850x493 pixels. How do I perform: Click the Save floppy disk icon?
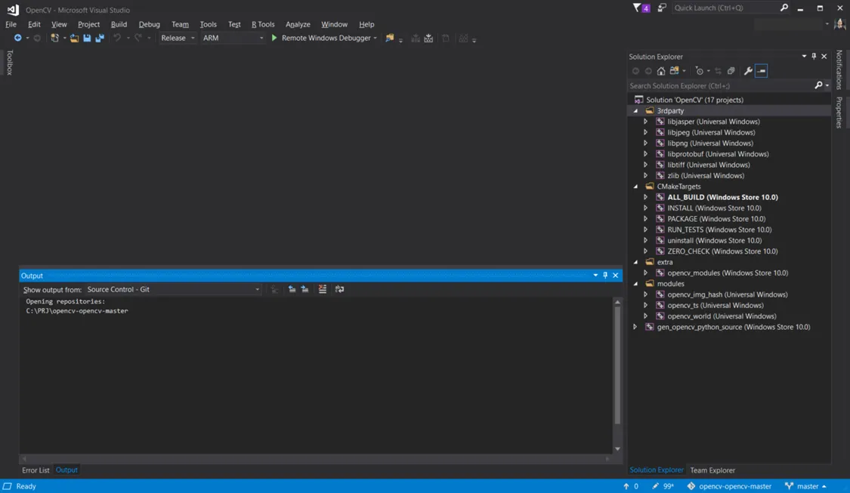[x=87, y=38]
